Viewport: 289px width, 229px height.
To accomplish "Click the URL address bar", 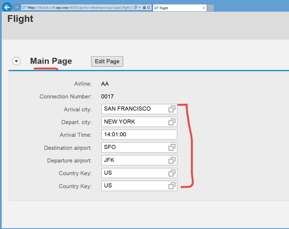I will (x=79, y=8).
